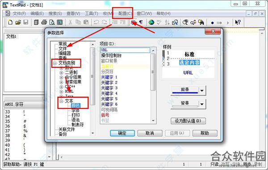Click TextPad app icon in title bar

click(5, 5)
